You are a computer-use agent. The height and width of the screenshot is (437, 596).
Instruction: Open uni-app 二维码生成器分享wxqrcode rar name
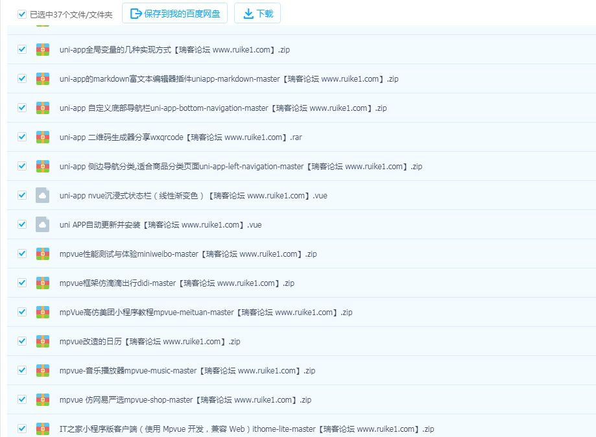click(x=180, y=137)
